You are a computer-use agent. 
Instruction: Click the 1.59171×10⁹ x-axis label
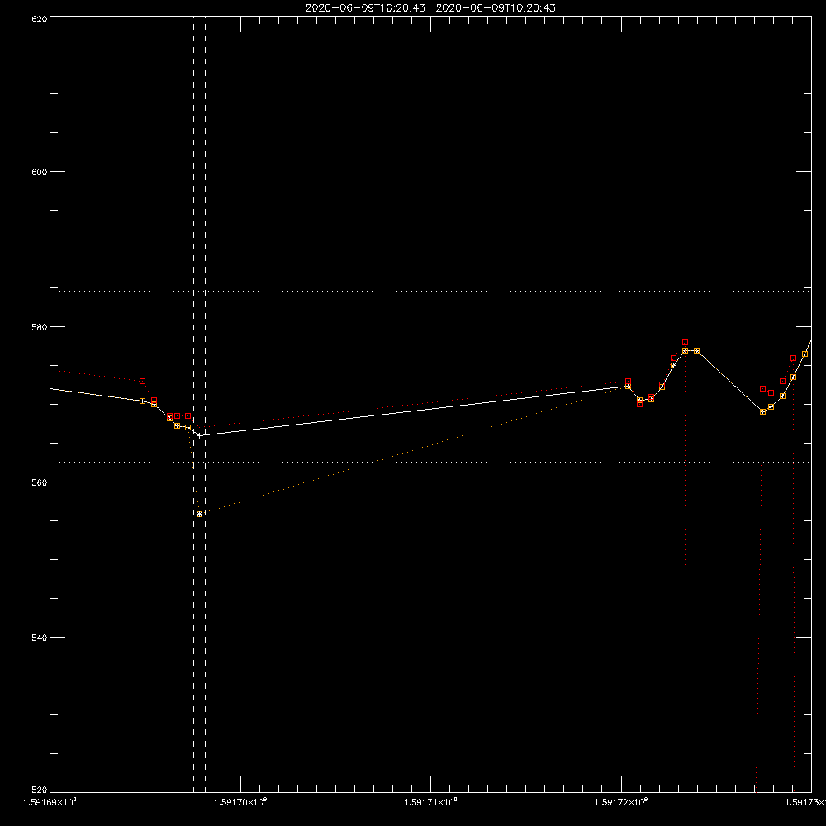(x=431, y=802)
